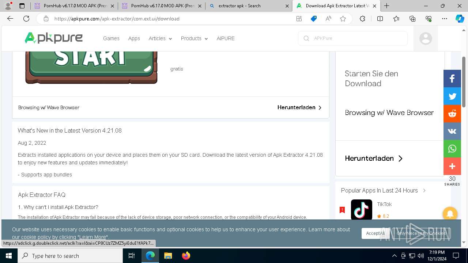Open the notification center
The height and width of the screenshot is (263, 468).
(456, 256)
